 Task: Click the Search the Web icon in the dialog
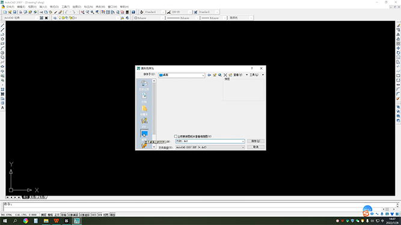coord(220,75)
